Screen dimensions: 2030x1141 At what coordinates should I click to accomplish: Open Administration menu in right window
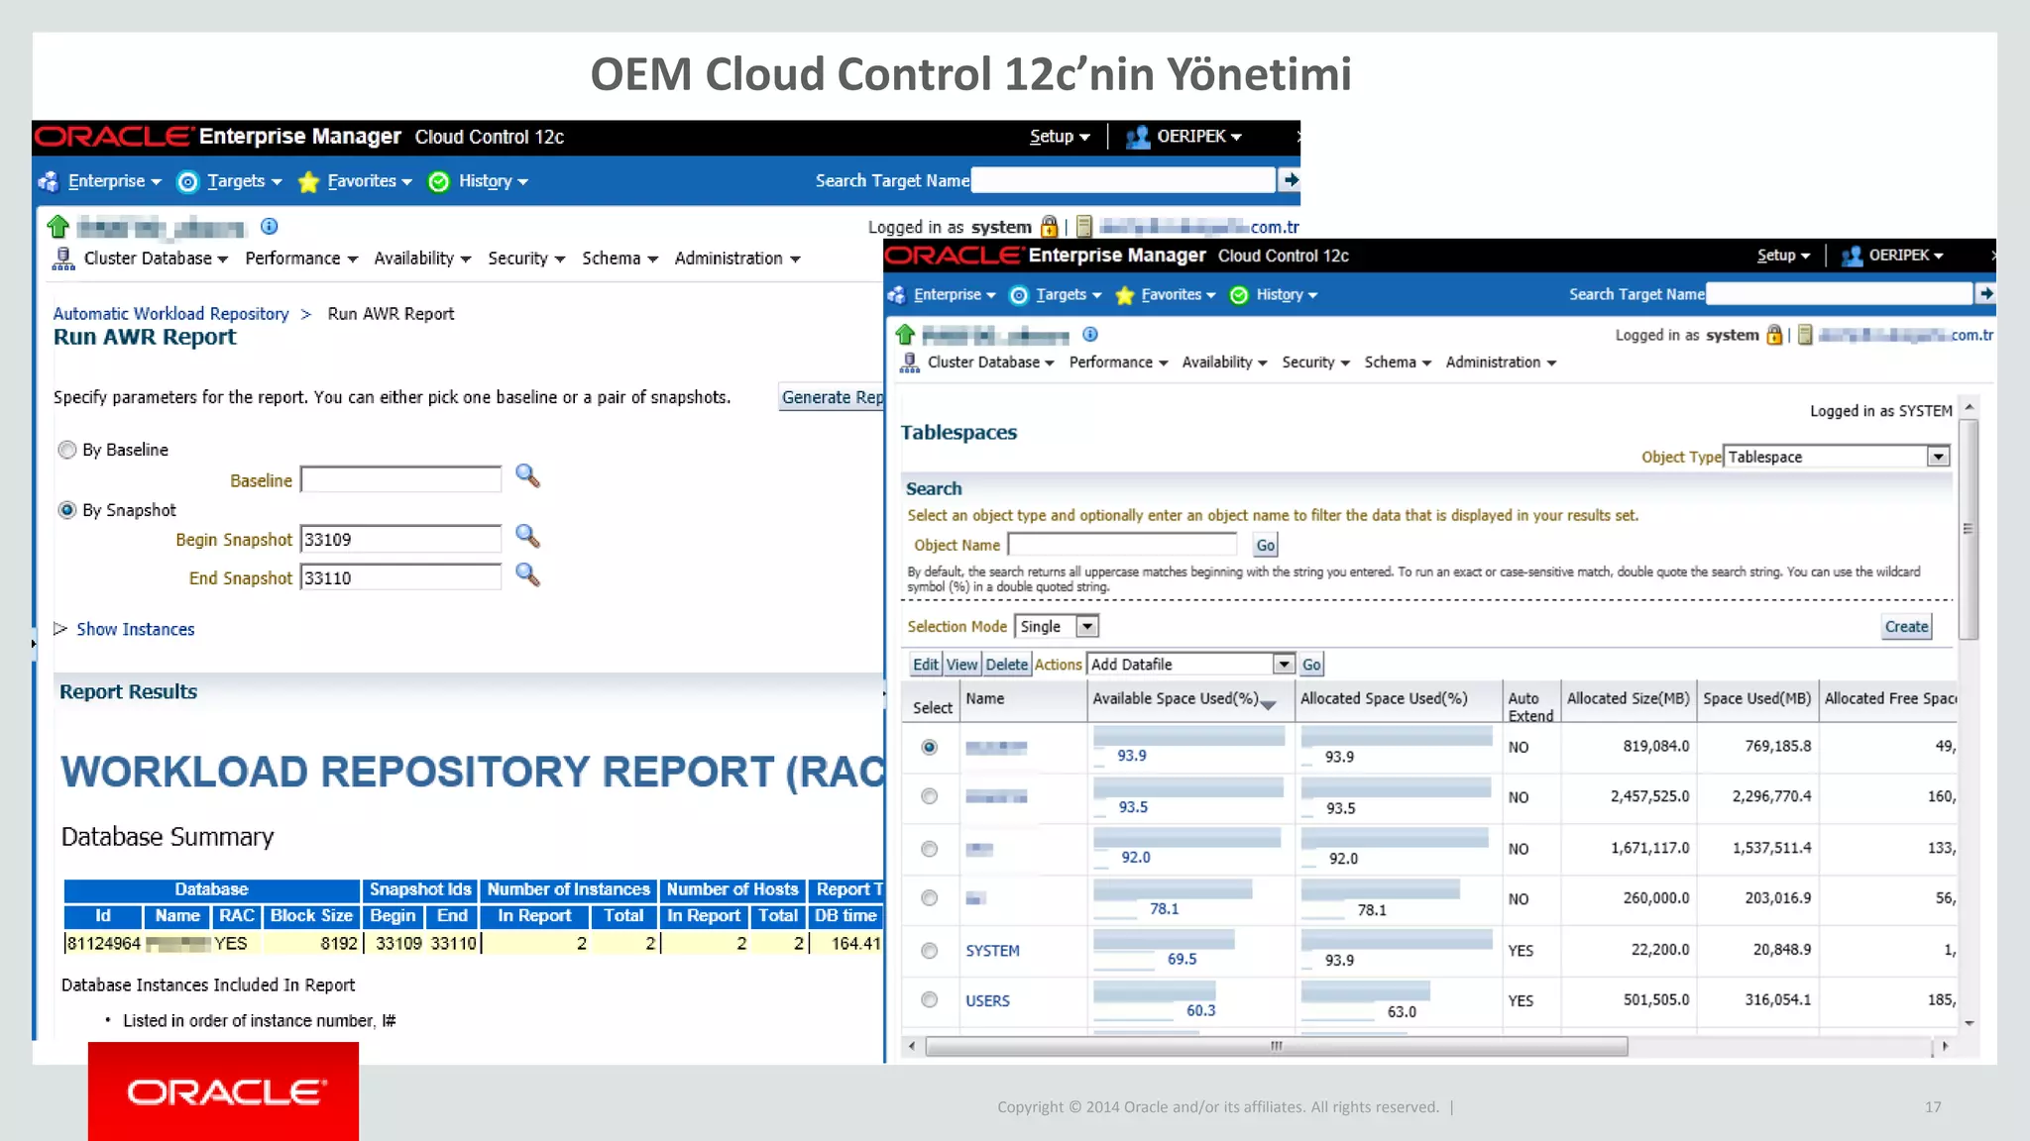click(x=1501, y=363)
